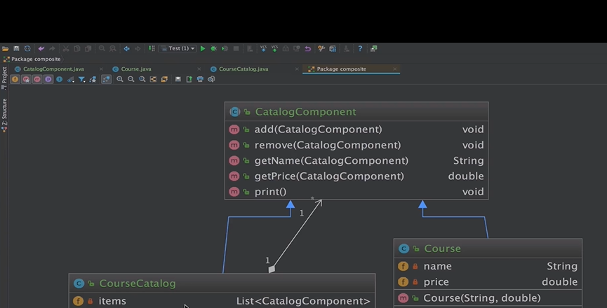Click the VCS Update Project icon

click(x=263, y=48)
